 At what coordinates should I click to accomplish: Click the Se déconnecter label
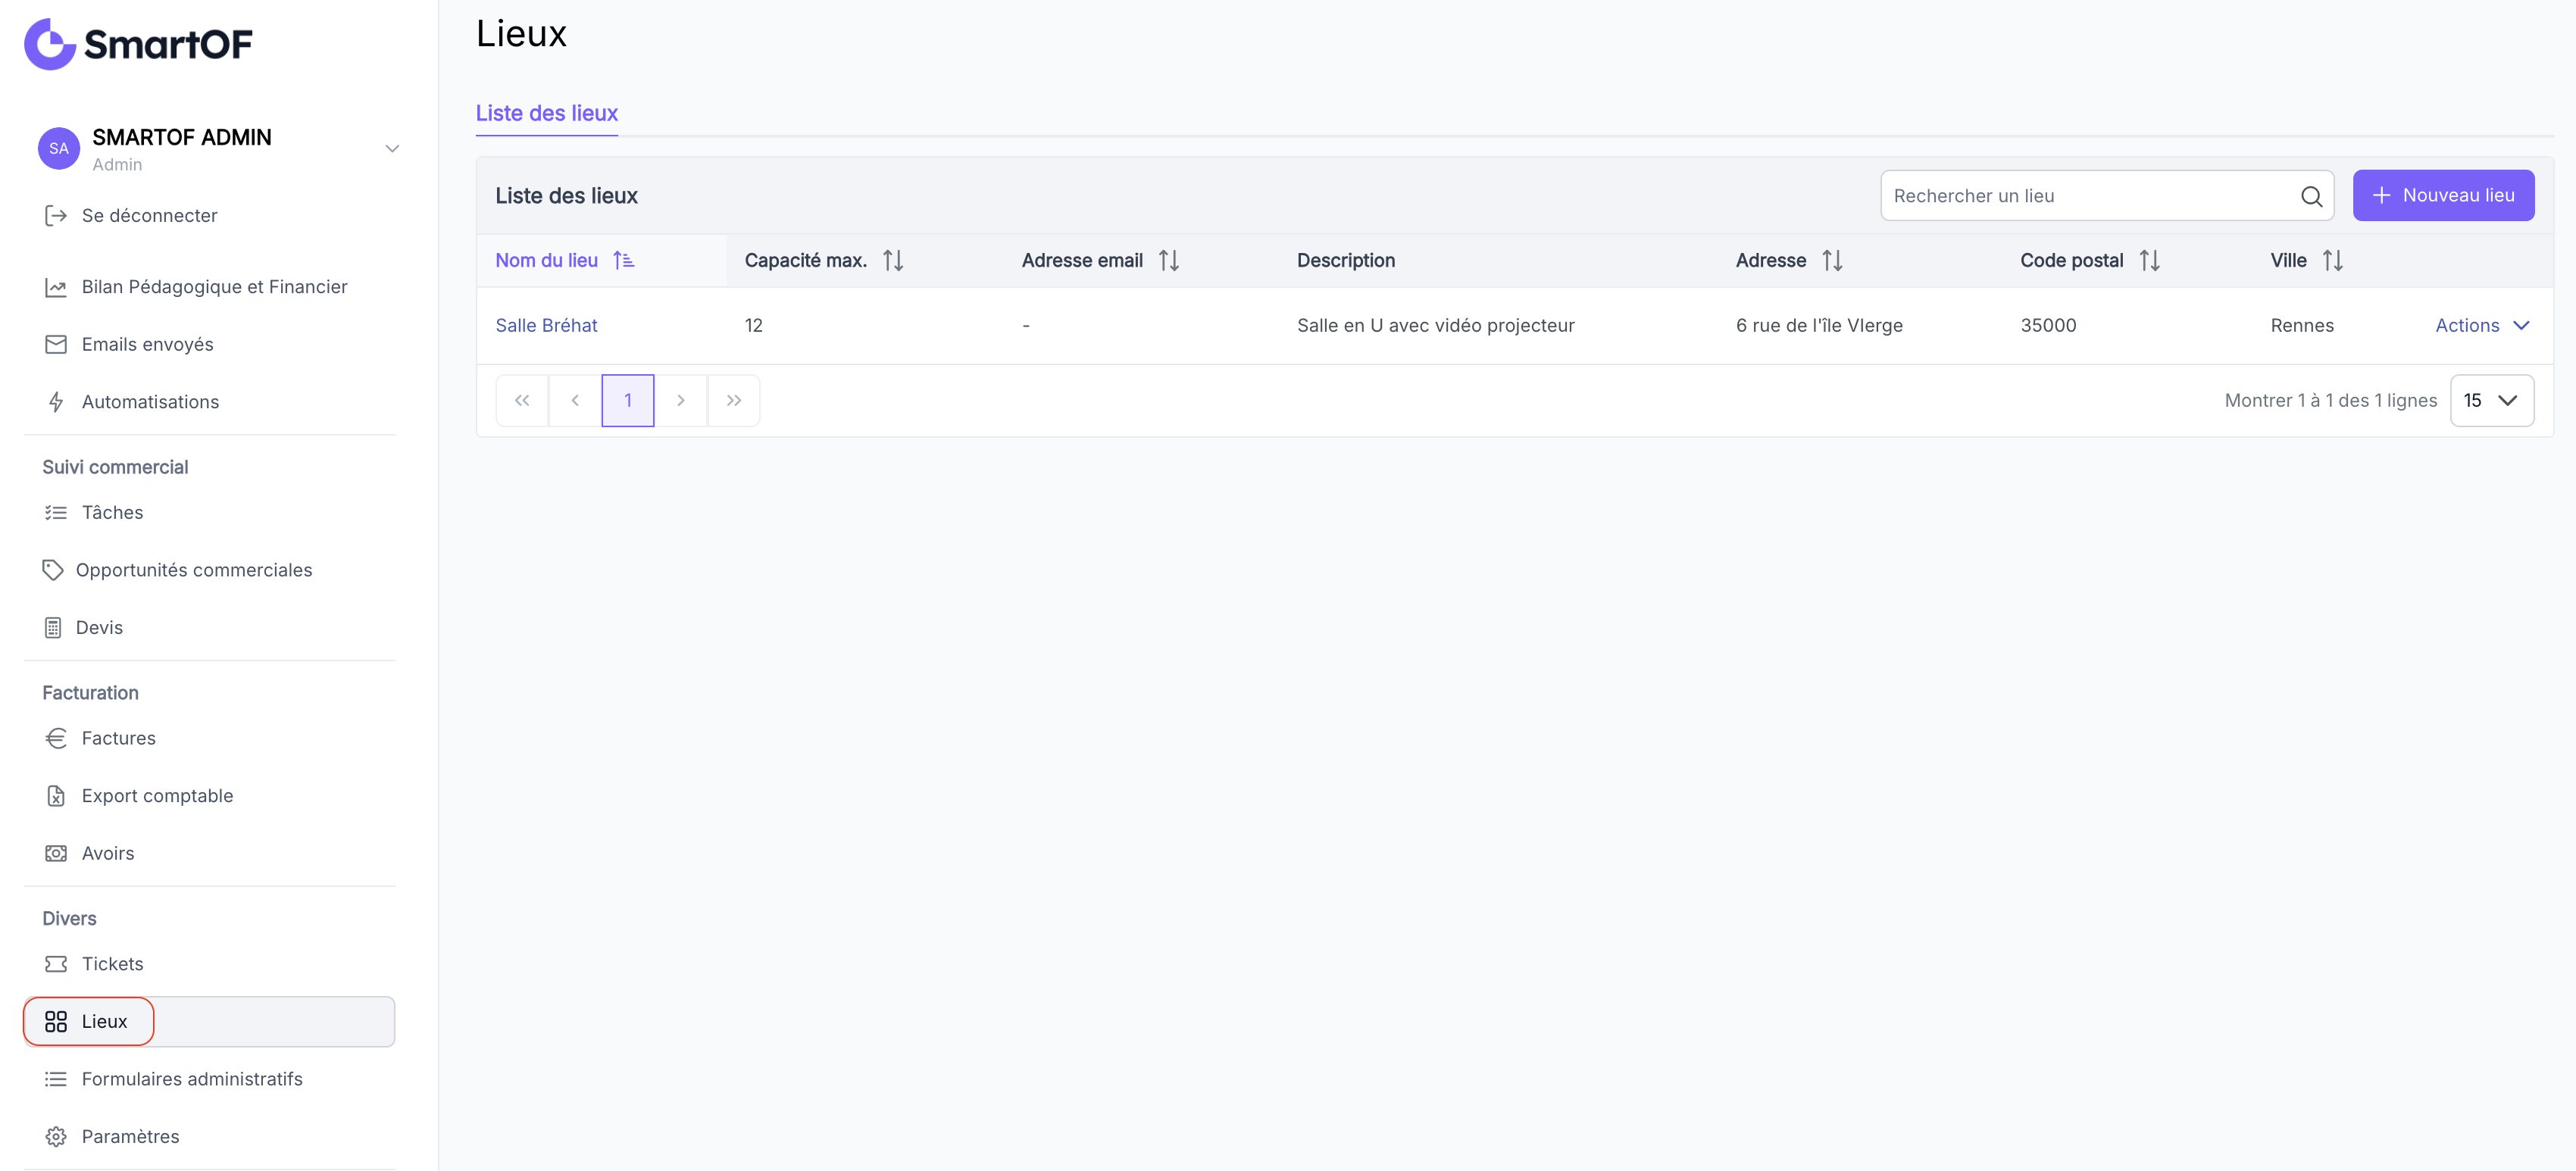pos(149,216)
